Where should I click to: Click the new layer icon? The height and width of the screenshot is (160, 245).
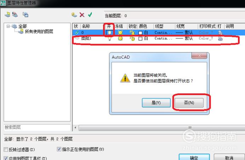tap(74, 15)
